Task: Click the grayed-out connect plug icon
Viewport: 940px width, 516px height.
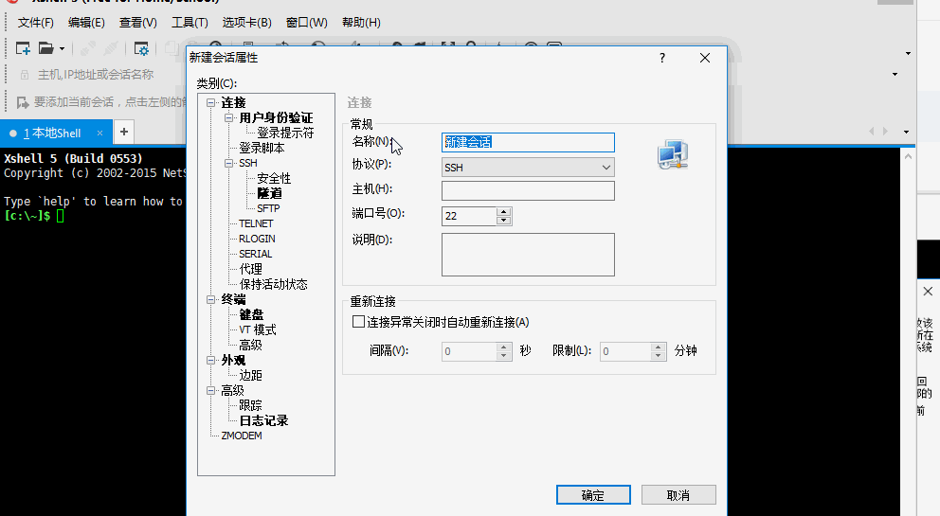Action: [x=88, y=48]
